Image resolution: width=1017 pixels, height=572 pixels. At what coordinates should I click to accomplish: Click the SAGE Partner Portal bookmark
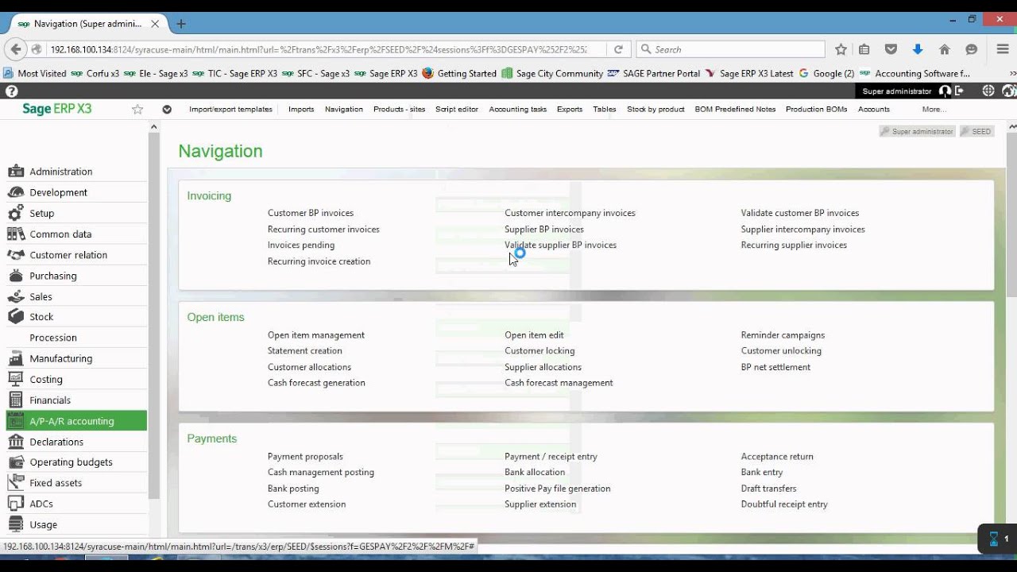(x=654, y=73)
